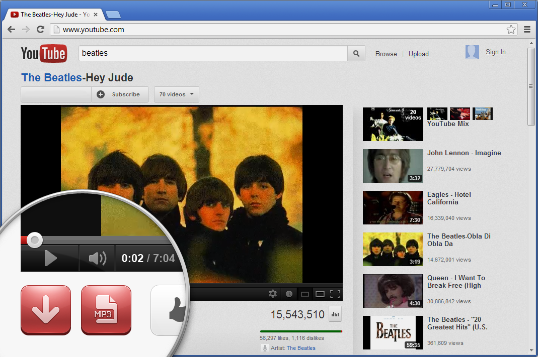The width and height of the screenshot is (538, 357).
Task: Mute the speaker volume icon
Action: pos(98,258)
